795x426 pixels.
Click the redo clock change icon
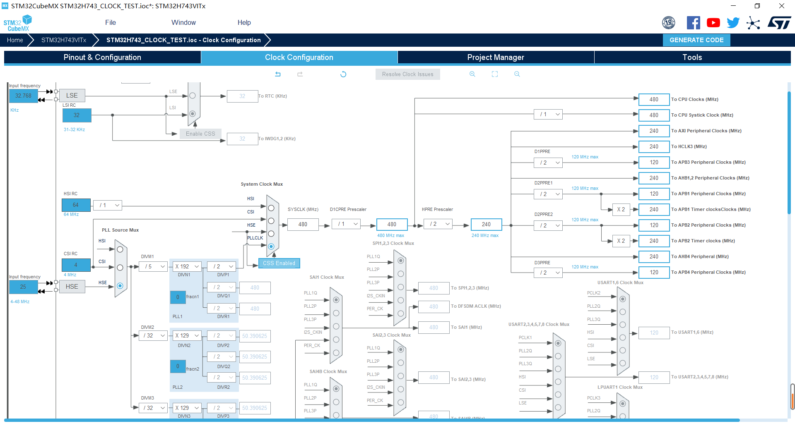(300, 74)
